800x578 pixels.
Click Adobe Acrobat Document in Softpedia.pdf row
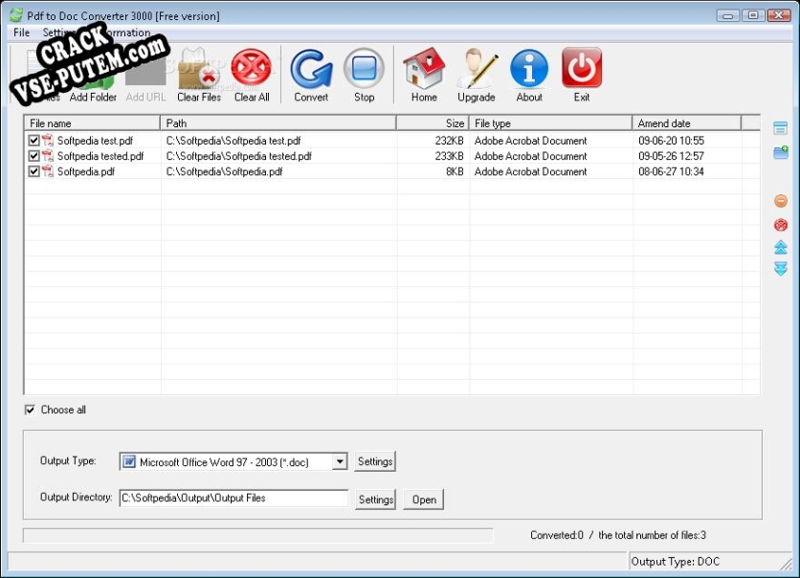point(530,171)
